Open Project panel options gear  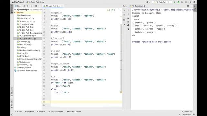pyautogui.click(x=36, y=6)
